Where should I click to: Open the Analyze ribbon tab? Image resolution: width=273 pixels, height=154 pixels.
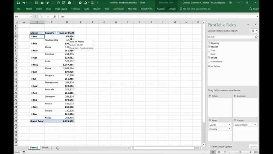160,9
